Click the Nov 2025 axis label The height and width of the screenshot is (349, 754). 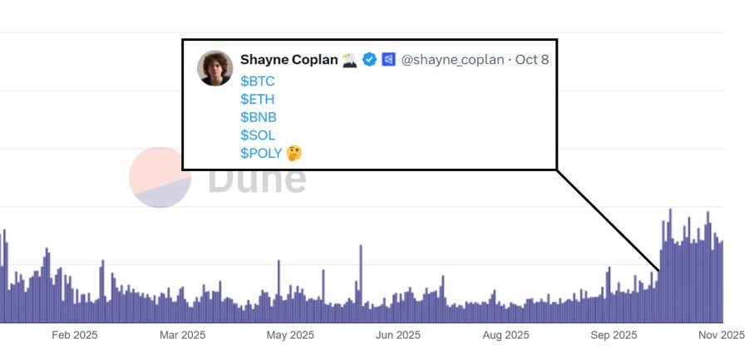[722, 335]
